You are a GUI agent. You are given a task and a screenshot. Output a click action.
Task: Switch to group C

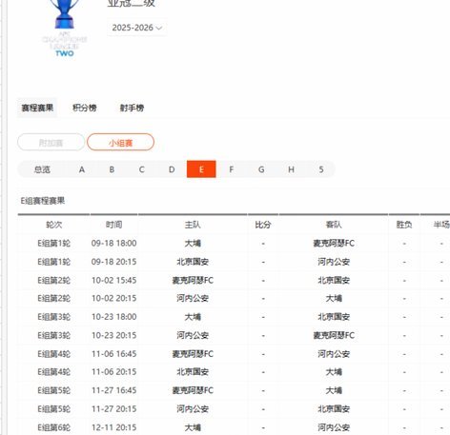tap(142, 169)
